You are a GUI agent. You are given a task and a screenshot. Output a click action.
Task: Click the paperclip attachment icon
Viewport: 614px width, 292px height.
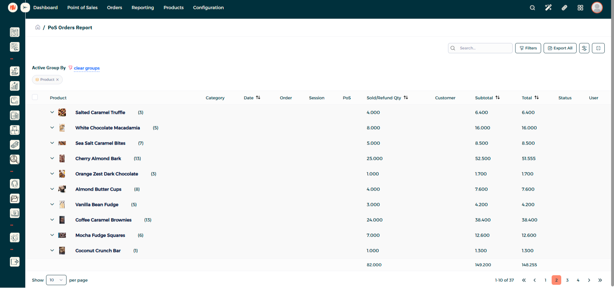coord(564,8)
